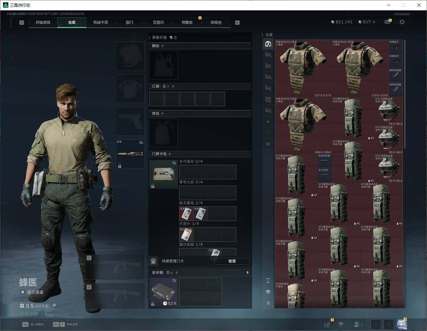Screen dimensions: 427x331
Task: Swap the safe box via arrows icon
Action: click(x=174, y=281)
